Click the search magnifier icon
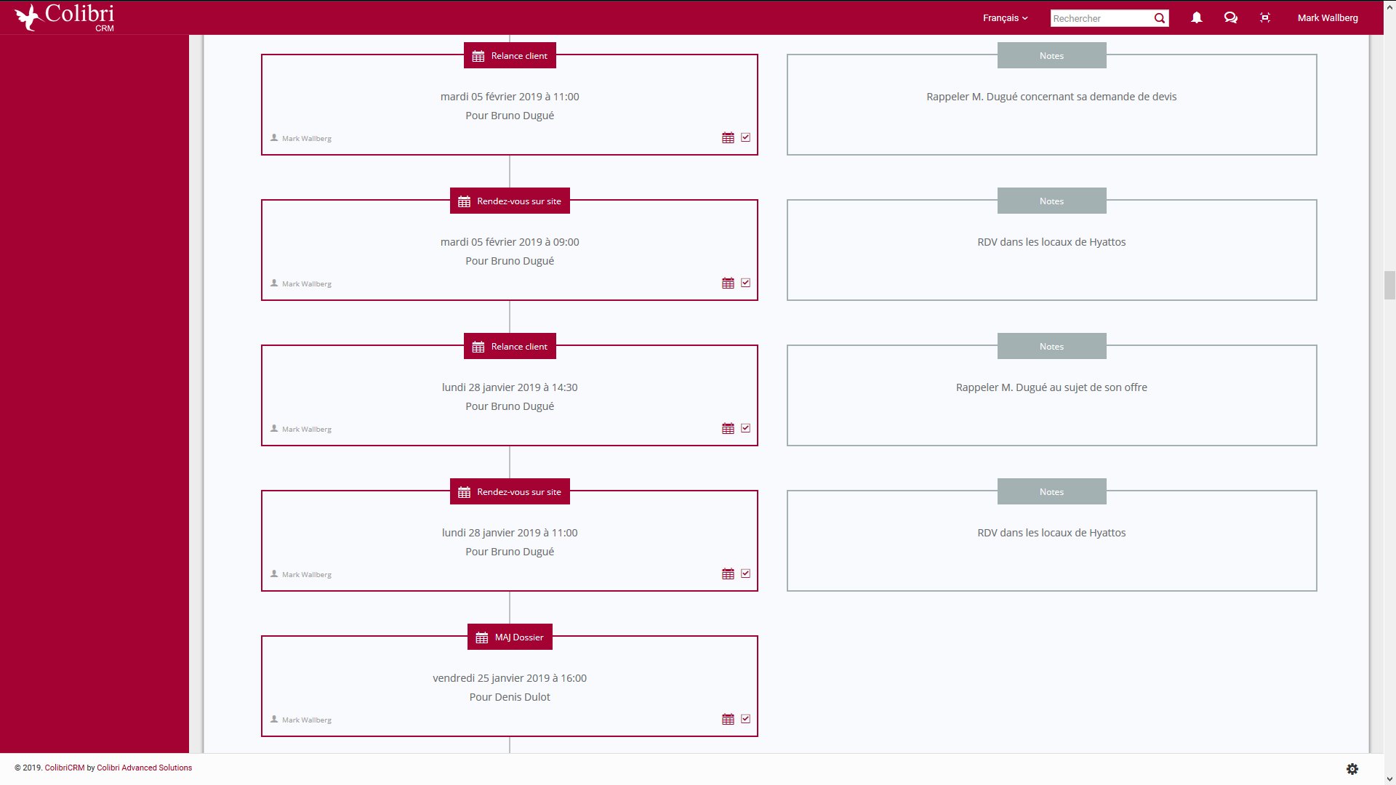 (x=1160, y=18)
